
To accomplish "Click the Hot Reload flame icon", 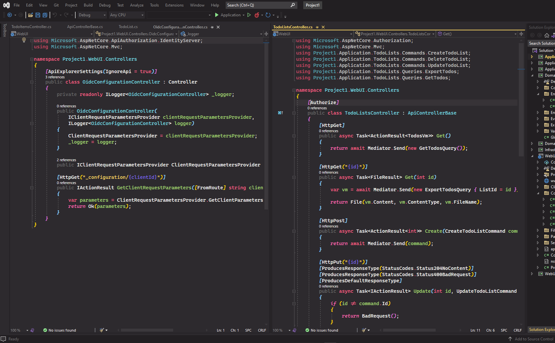I will pos(257,15).
